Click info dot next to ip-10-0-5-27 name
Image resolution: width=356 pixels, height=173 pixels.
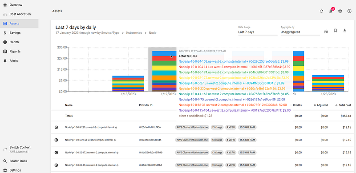tap(115, 140)
